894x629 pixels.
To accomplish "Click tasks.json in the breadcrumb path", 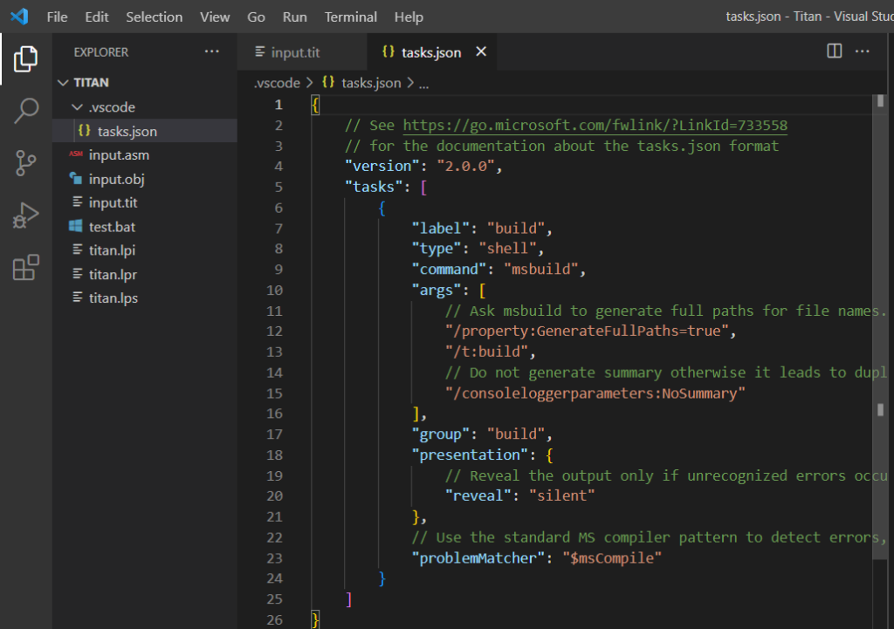I will [371, 83].
